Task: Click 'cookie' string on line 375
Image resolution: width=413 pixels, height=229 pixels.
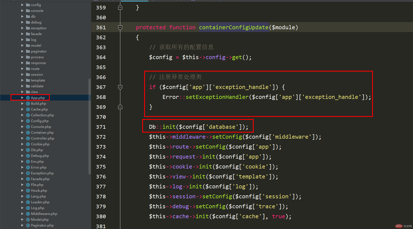Action: pyautogui.click(x=255, y=167)
